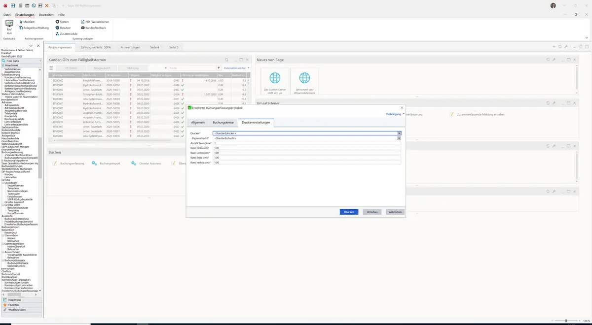This screenshot has width=592, height=325.
Task: Click the Vorschau button in dialog
Action: [372, 212]
